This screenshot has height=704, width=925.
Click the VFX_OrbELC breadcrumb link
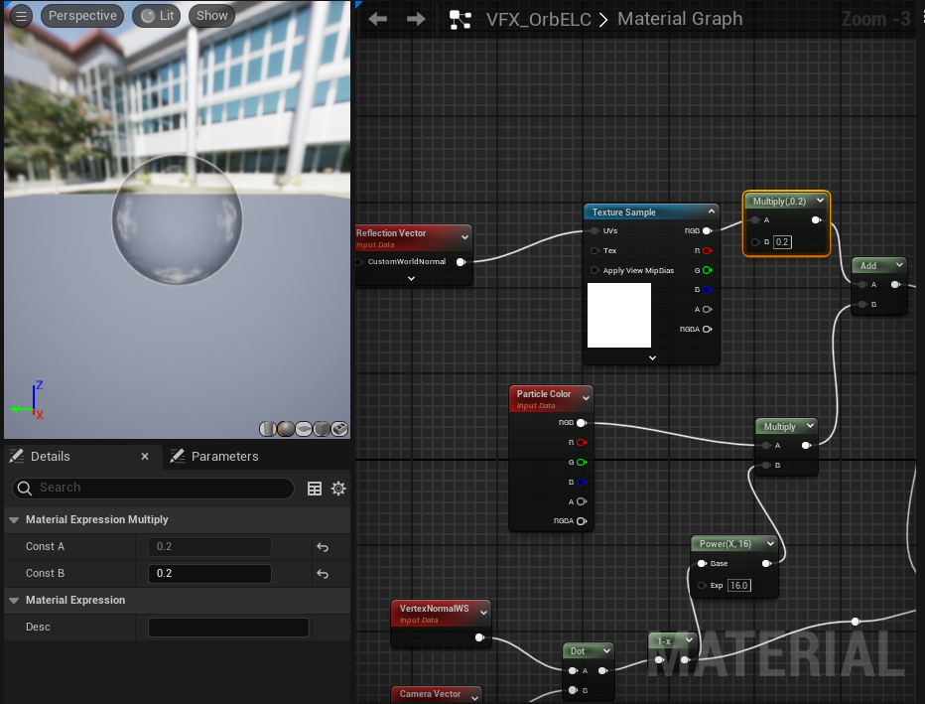tap(538, 19)
